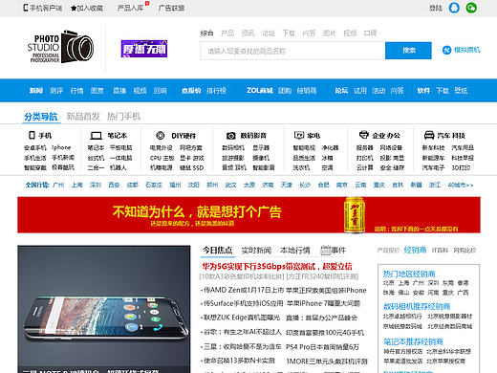Select the 下载 search category tab

coord(289,33)
